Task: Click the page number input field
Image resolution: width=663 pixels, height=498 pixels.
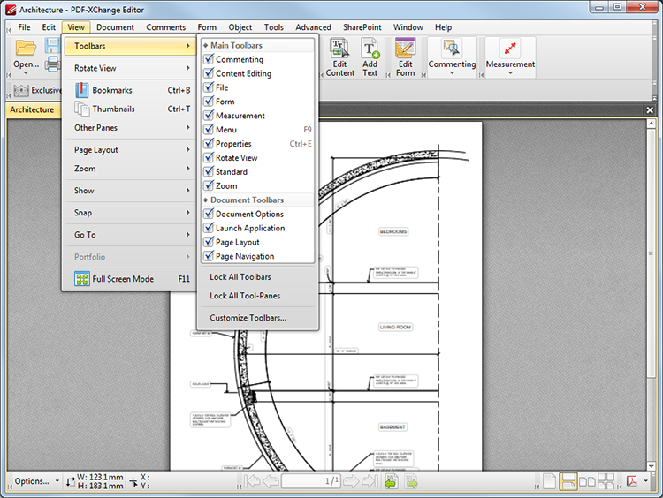Action: [x=310, y=480]
